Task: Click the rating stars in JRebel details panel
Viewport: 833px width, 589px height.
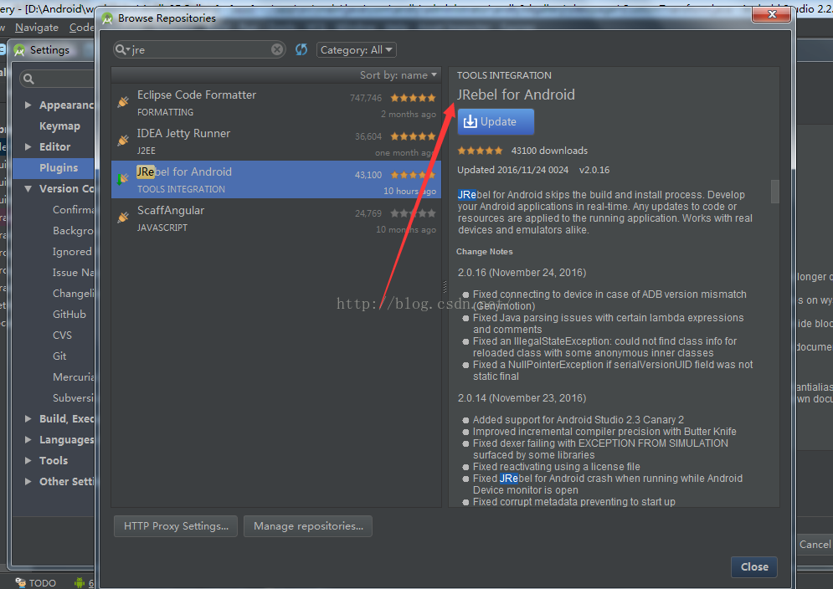Action: [480, 151]
